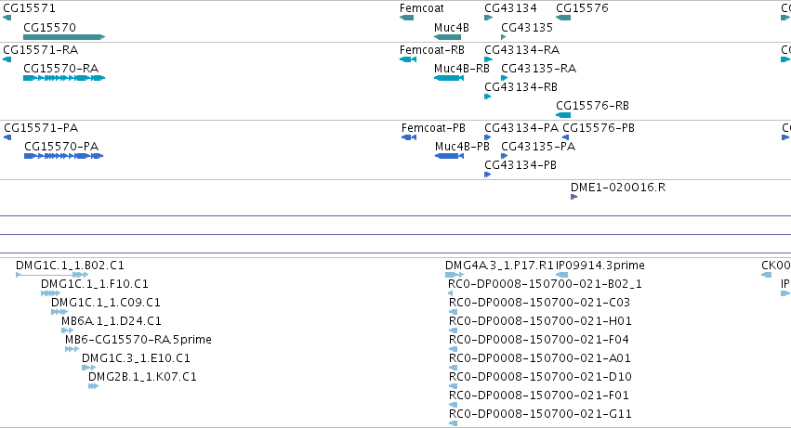Select the RC0-DP0008-150700-021-B02_1 label

(x=546, y=284)
